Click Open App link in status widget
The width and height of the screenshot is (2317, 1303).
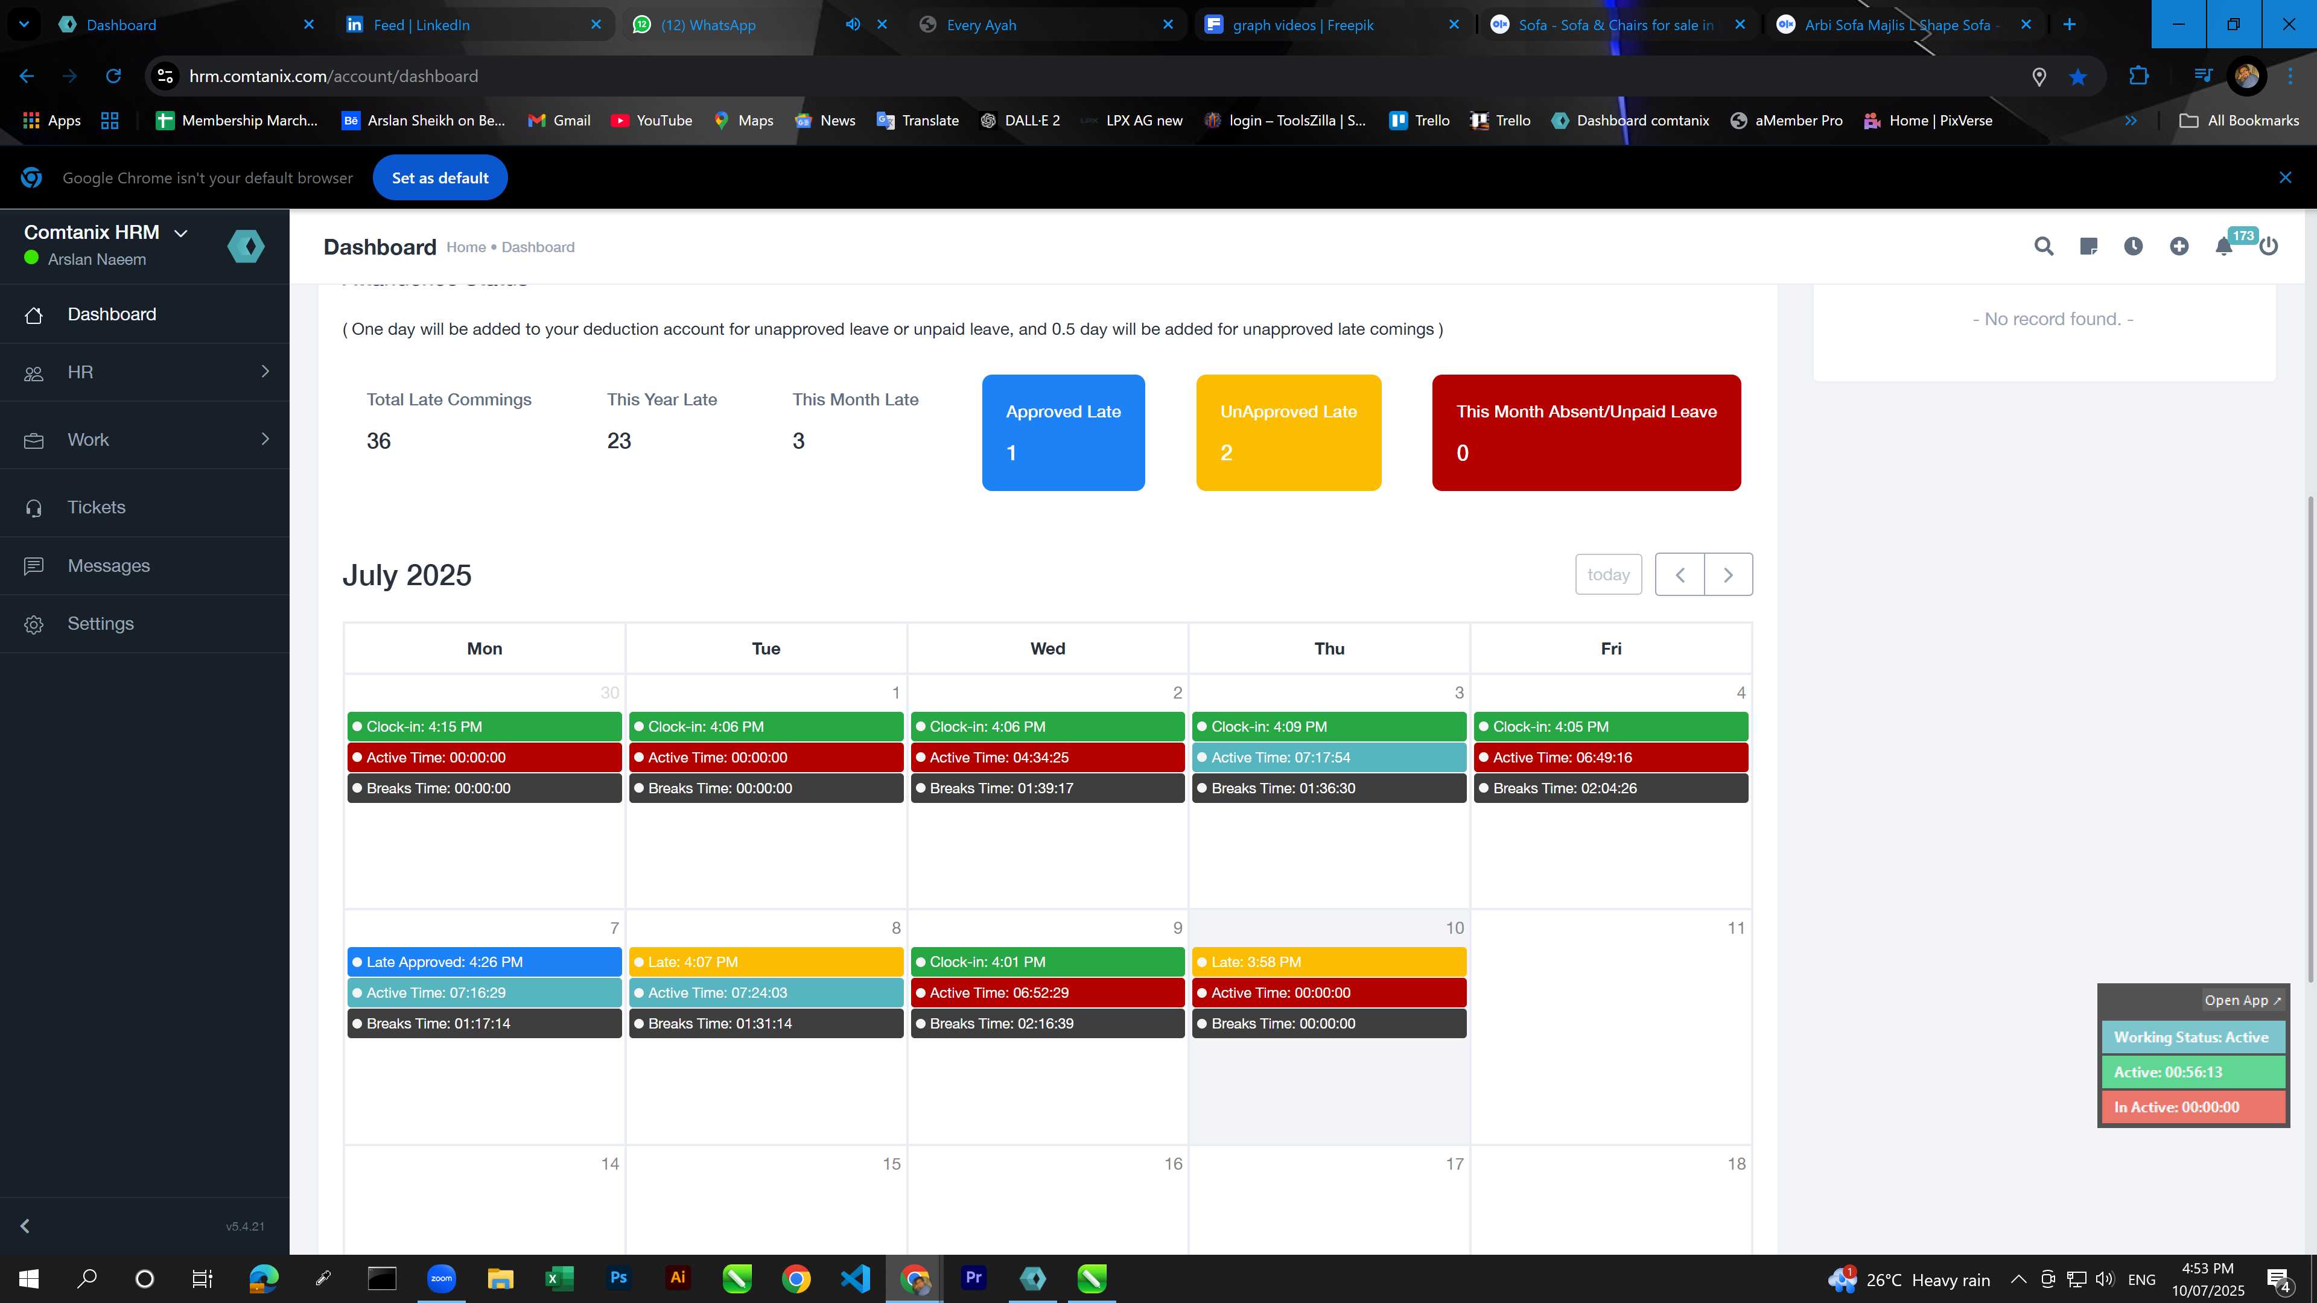click(x=2242, y=1000)
